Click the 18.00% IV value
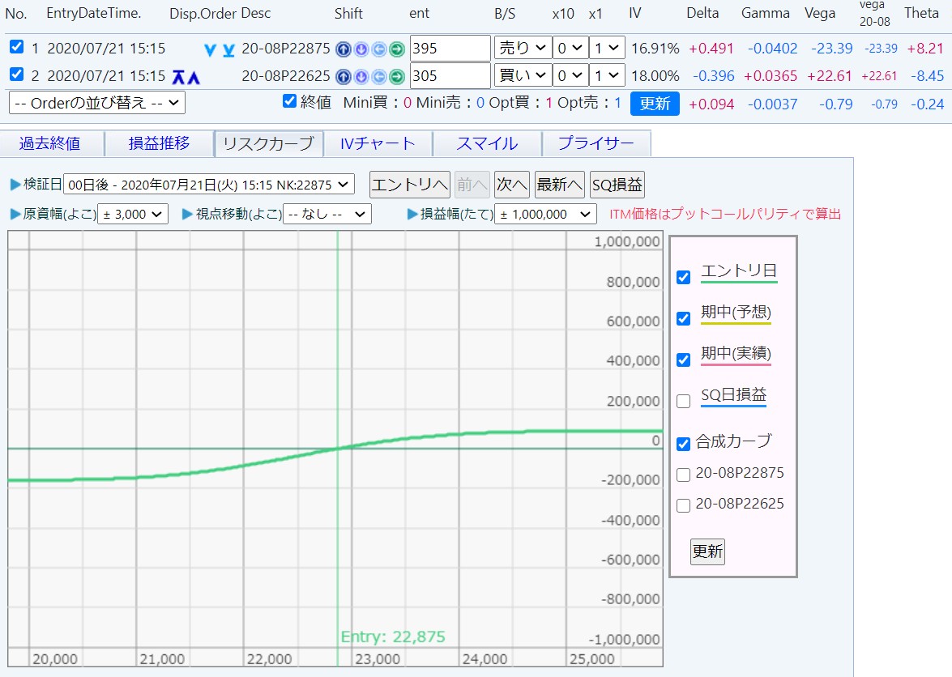 pos(655,76)
